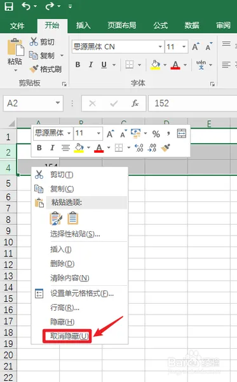
Task: Apply red font color in the ribbon
Action: 175,65
